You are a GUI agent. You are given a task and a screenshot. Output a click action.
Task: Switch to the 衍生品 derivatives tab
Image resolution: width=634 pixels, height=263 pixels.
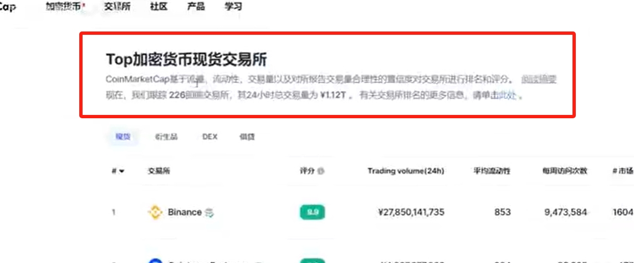coord(166,136)
